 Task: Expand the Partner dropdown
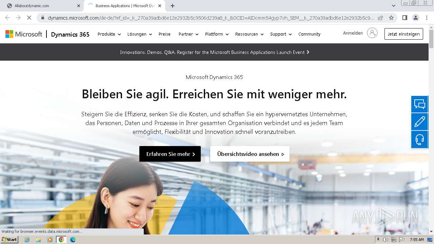tap(189, 34)
